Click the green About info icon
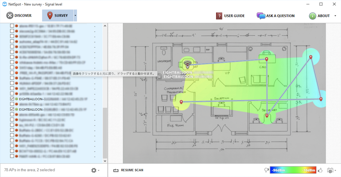Screen dimensions: 341x177 point(313,16)
